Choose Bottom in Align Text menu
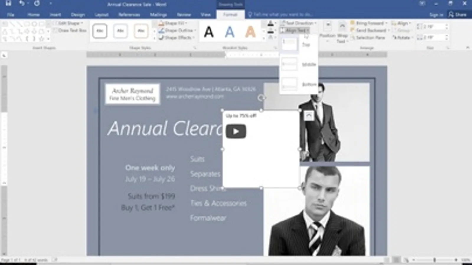 click(298, 85)
